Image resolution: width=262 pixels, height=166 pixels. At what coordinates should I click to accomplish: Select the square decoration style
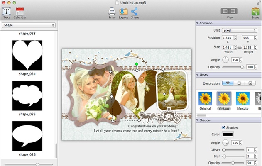click(238, 83)
